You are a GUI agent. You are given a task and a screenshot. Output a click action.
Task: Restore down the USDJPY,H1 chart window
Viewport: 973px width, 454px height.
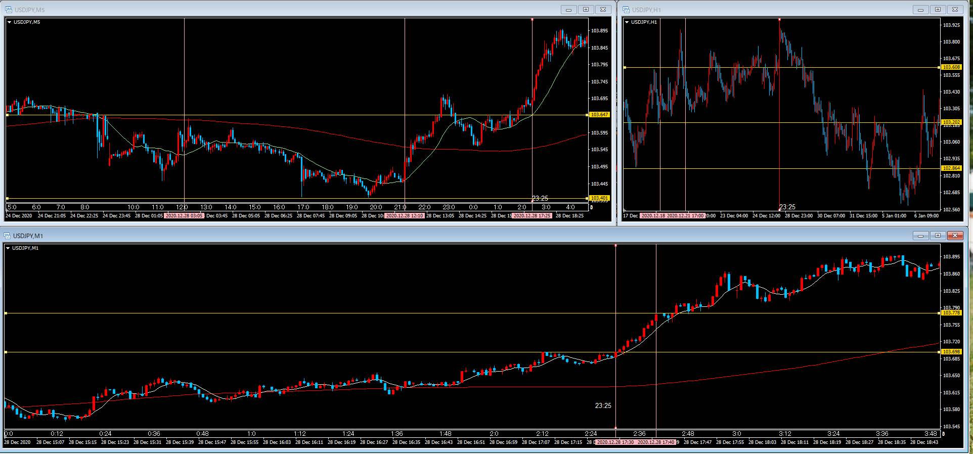(938, 10)
